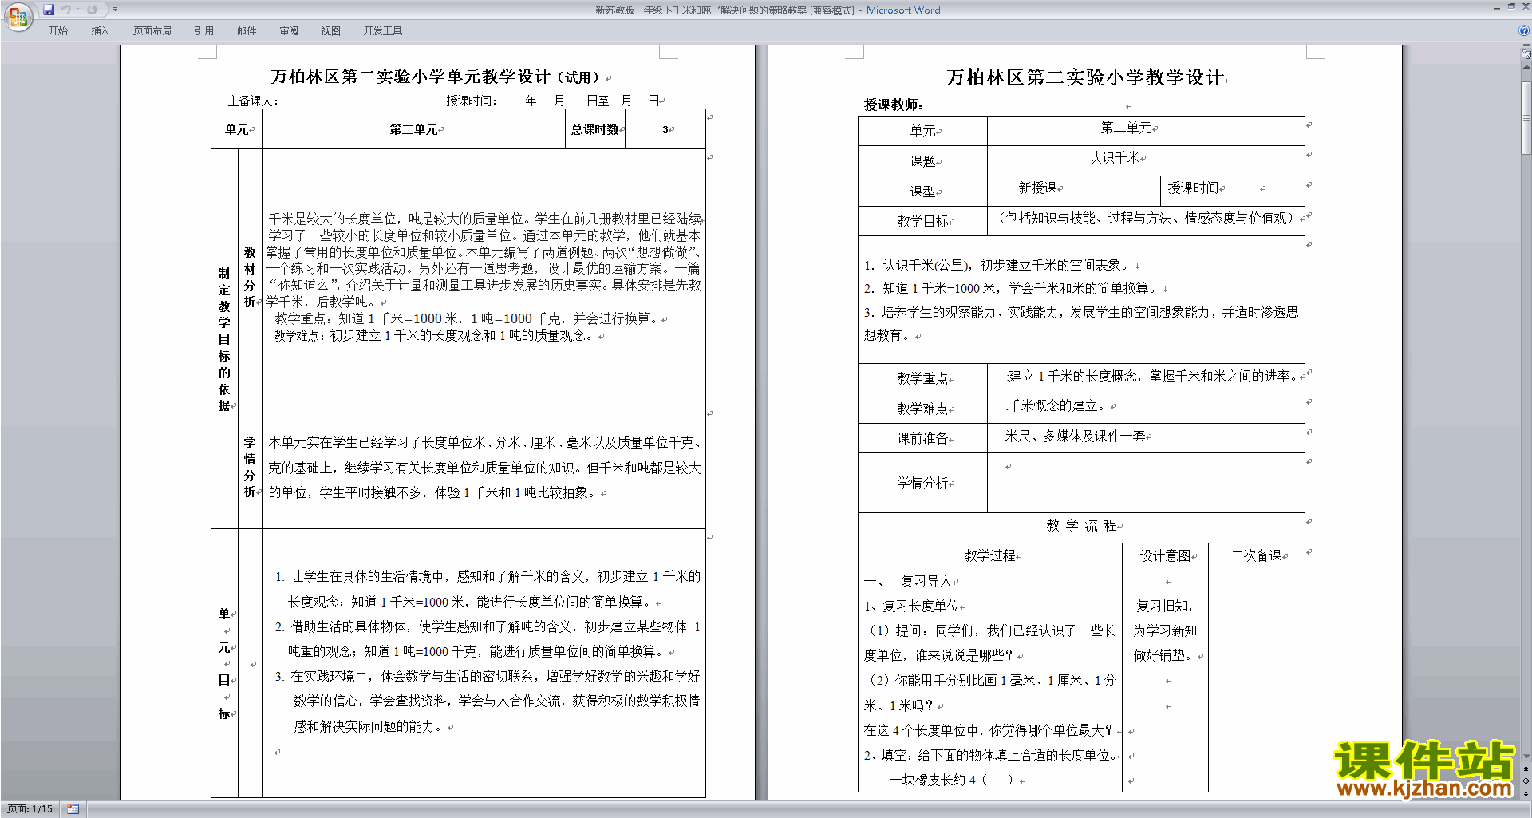The width and height of the screenshot is (1532, 818).
Task: Click the heading 万柏林区第二实验小学单元教学设计（试用）
Action: click(436, 77)
